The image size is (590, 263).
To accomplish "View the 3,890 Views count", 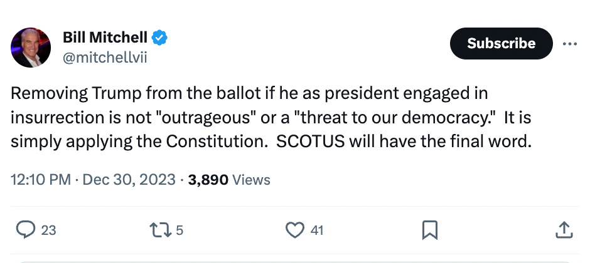I will [x=229, y=180].
